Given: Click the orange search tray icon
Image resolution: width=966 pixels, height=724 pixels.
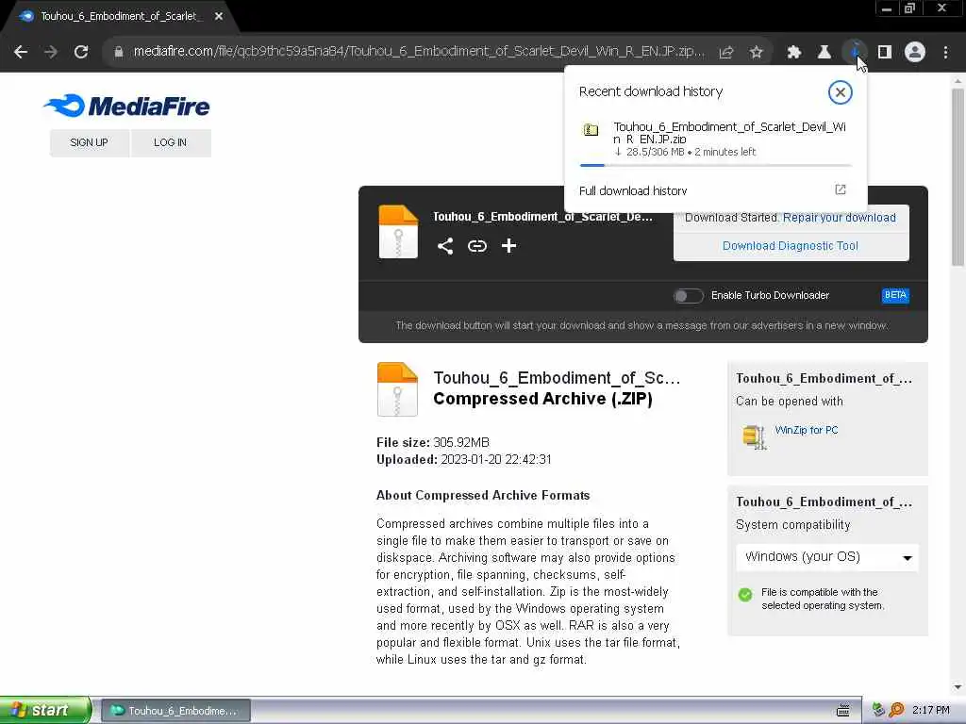Looking at the screenshot, I should point(896,711).
